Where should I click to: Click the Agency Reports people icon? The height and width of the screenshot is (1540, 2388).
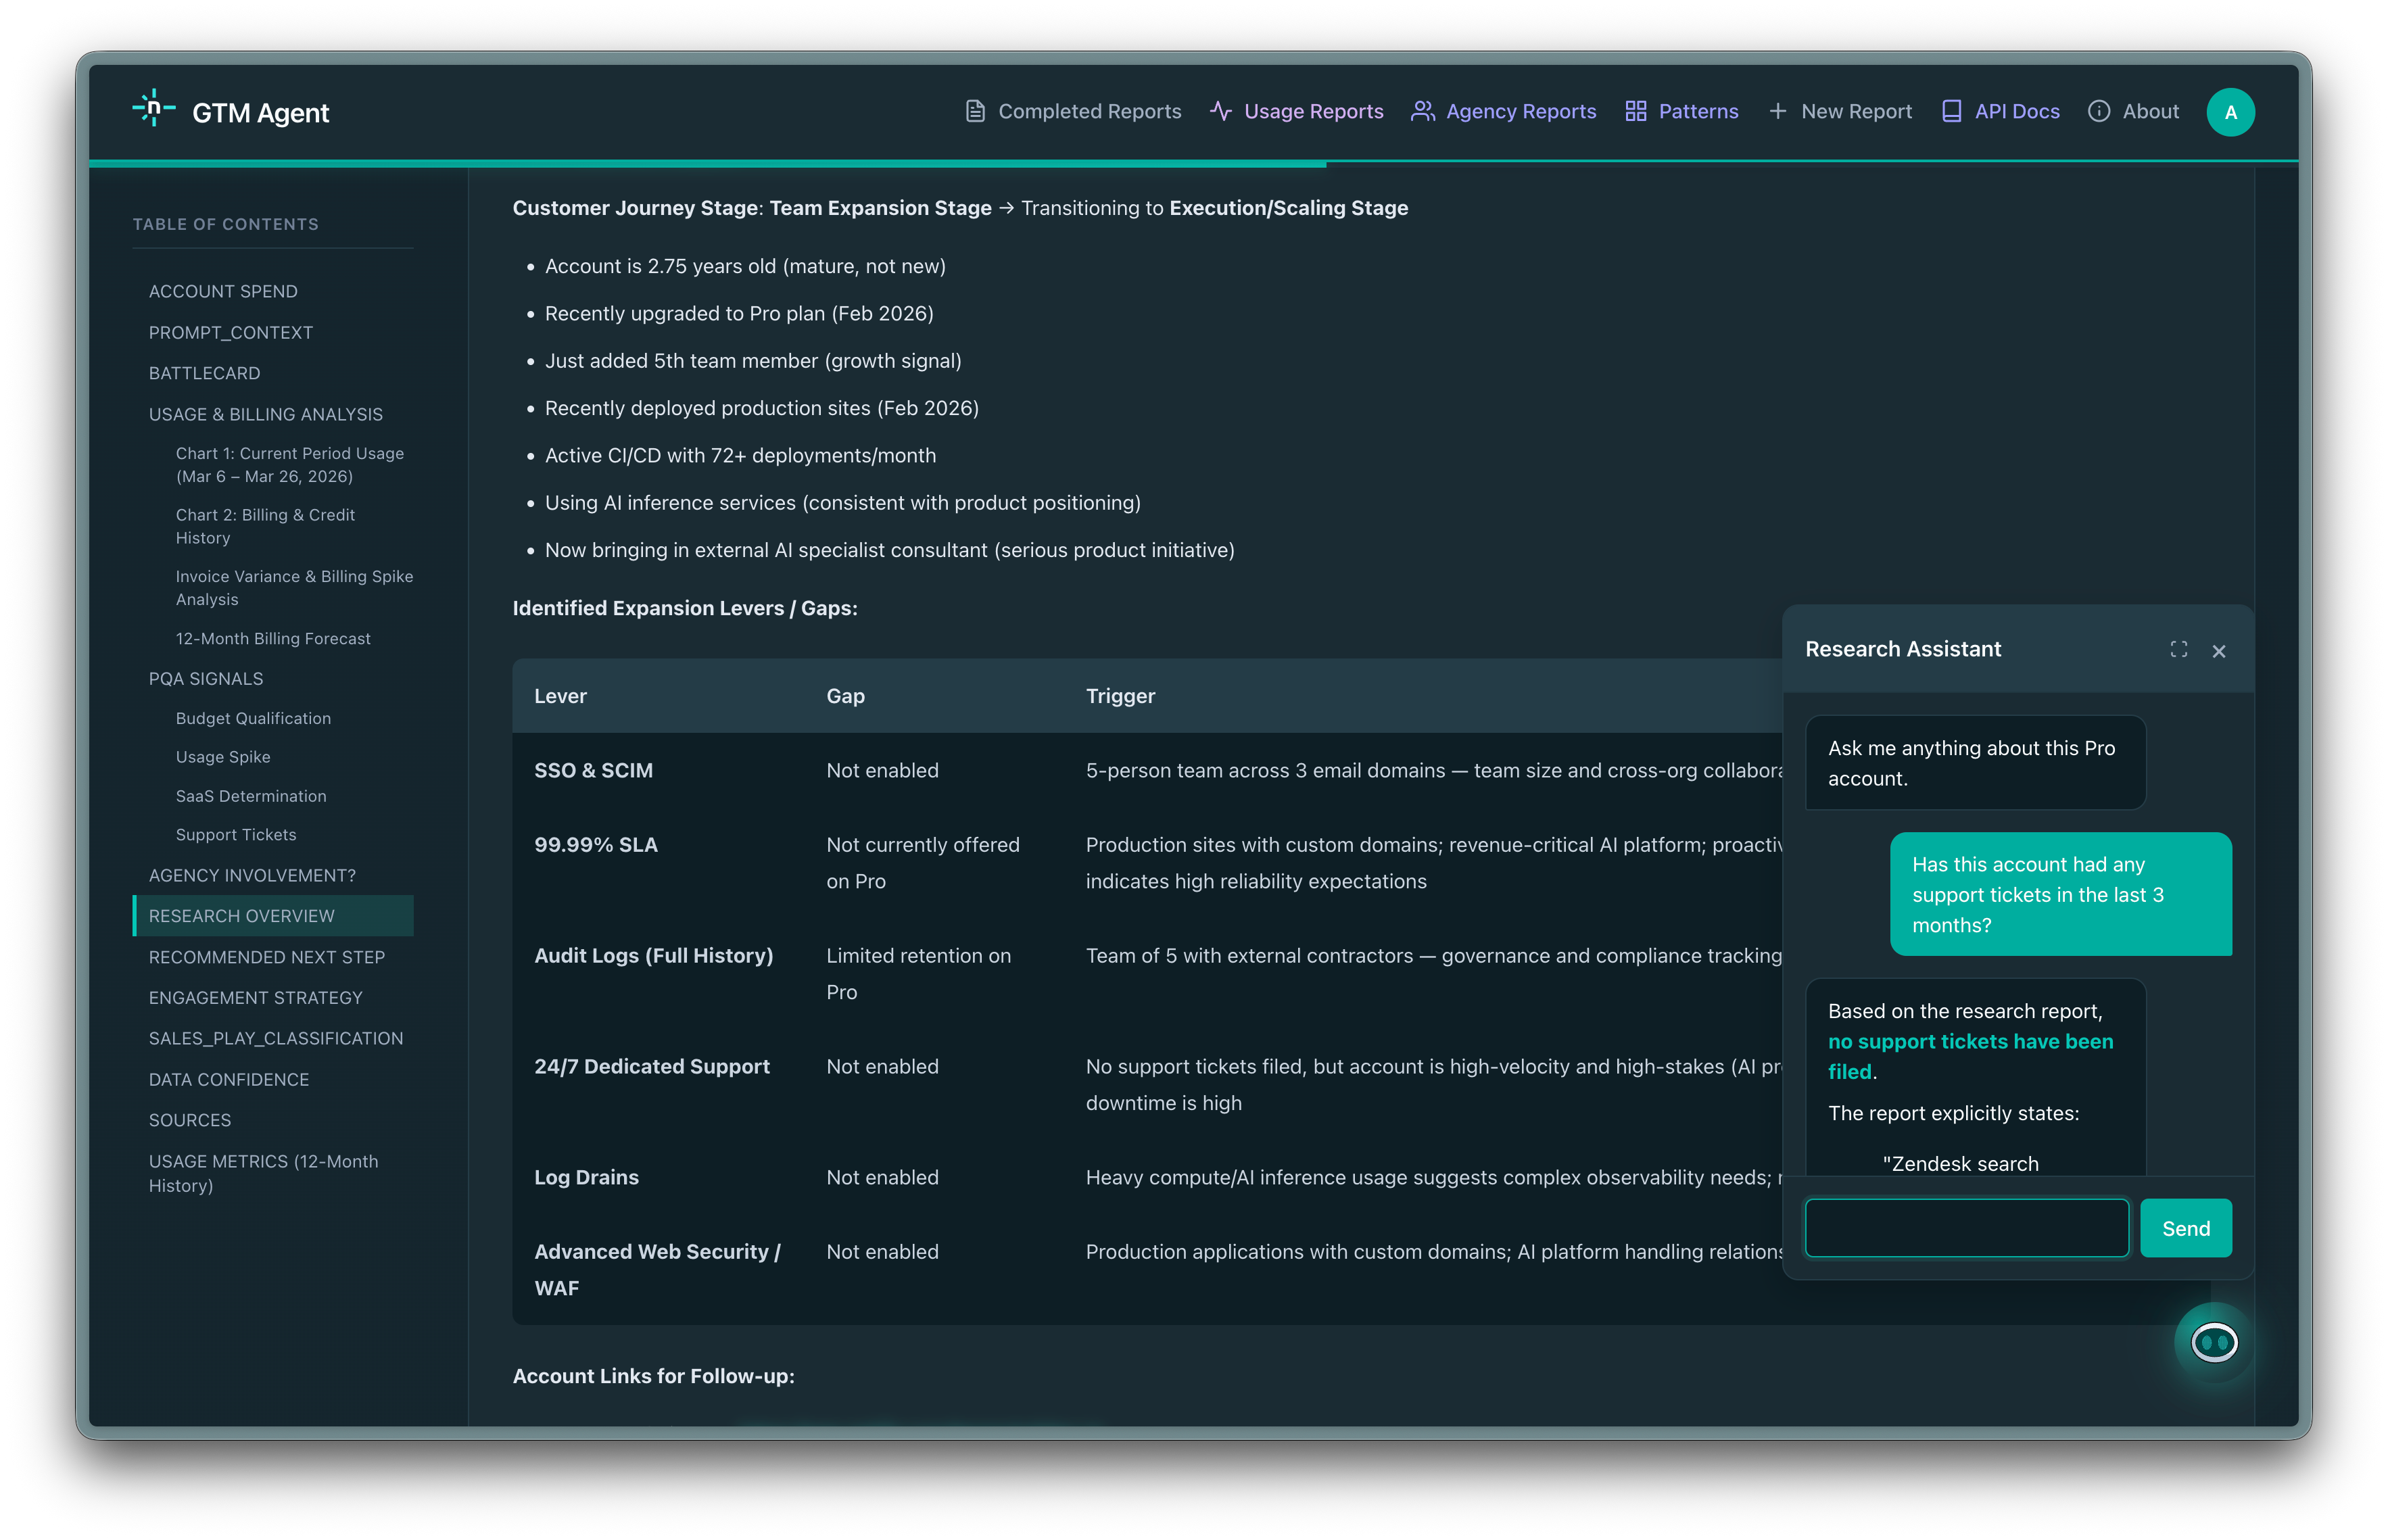[x=1422, y=111]
